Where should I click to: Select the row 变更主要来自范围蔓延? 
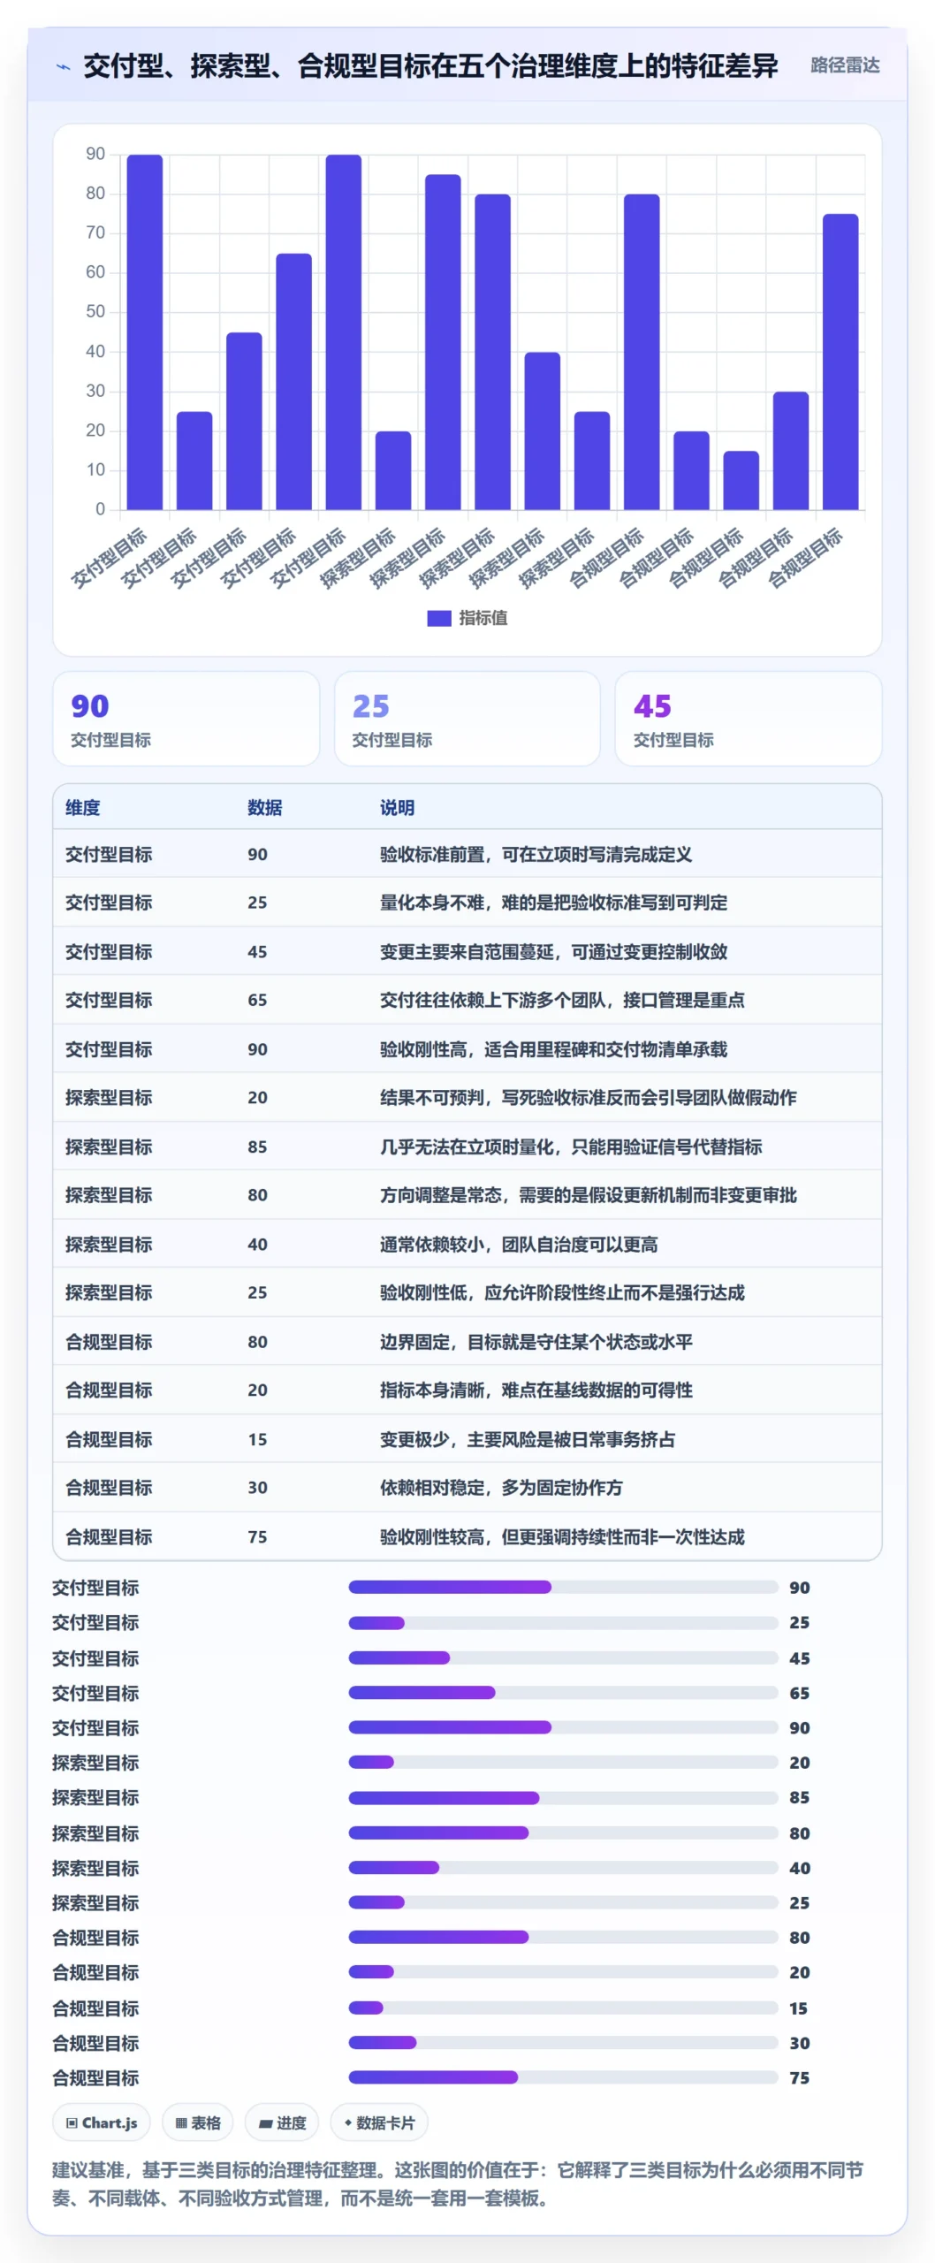pos(467,951)
